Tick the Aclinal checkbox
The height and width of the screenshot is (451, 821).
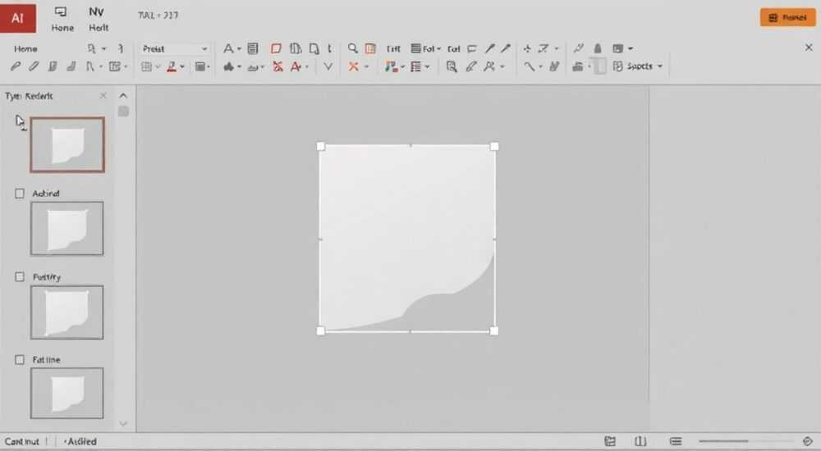coord(20,194)
